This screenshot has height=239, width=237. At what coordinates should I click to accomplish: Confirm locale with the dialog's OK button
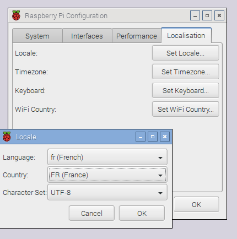coord(142,213)
